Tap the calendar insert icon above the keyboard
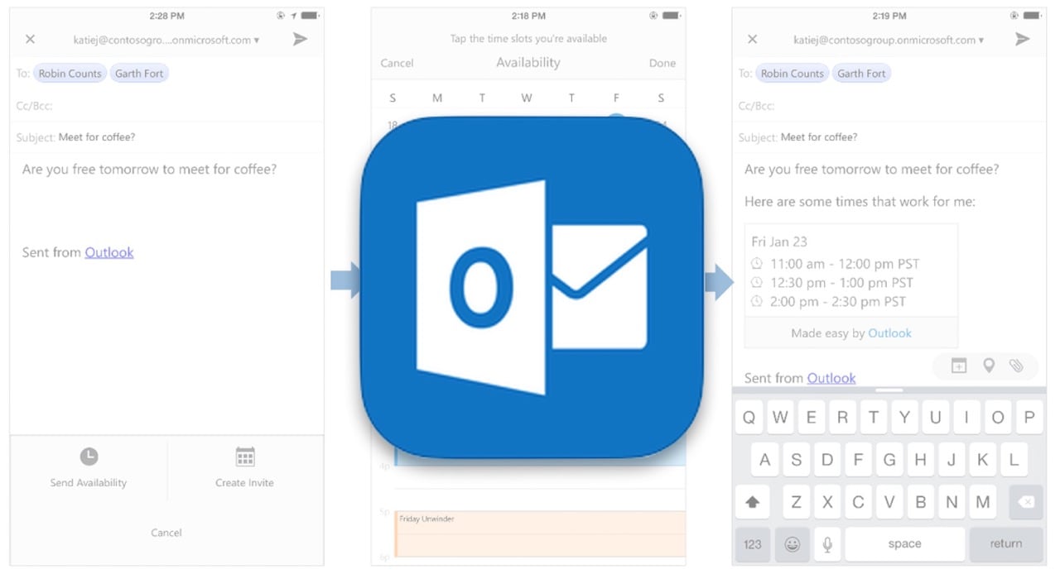This screenshot has height=574, width=1060. tap(959, 366)
